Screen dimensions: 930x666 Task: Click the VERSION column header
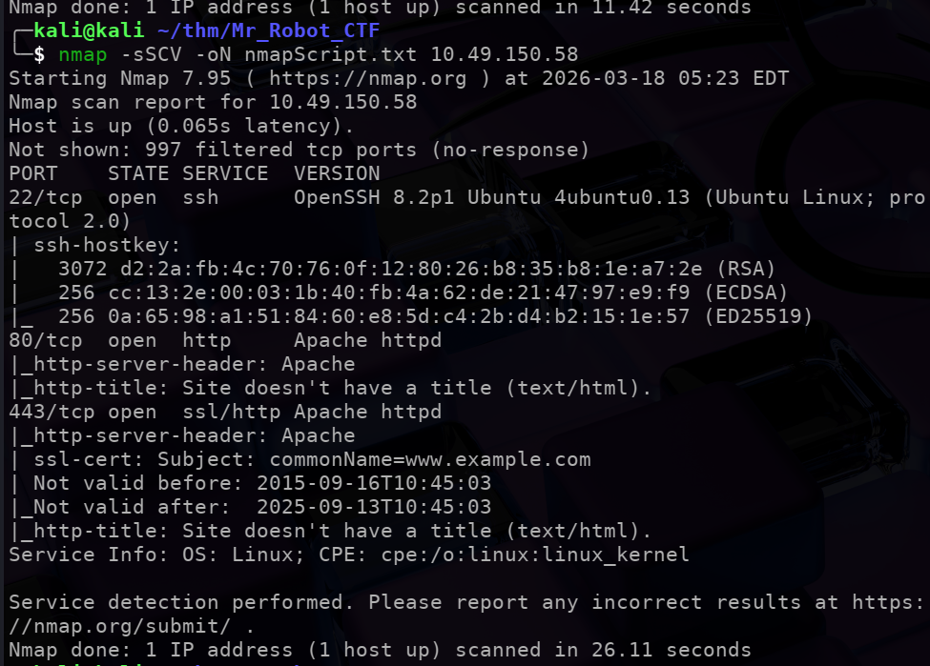[x=337, y=173]
